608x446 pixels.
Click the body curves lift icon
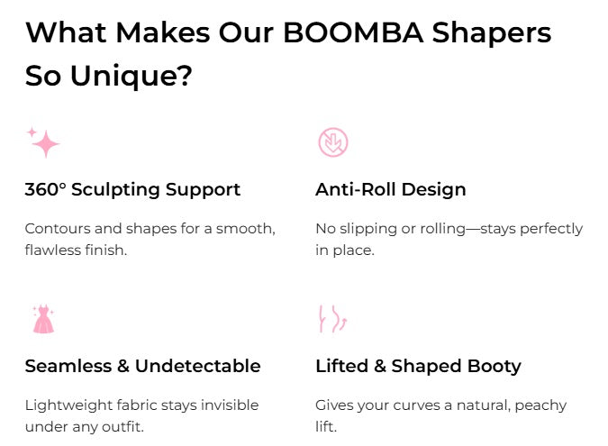(x=331, y=319)
